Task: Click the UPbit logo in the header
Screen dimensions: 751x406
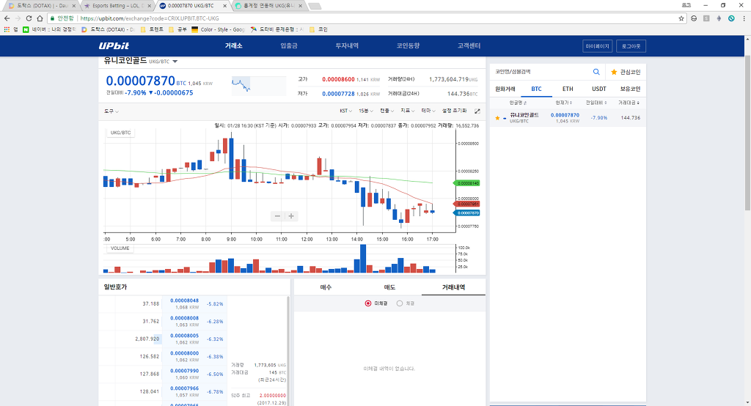Action: pos(114,46)
